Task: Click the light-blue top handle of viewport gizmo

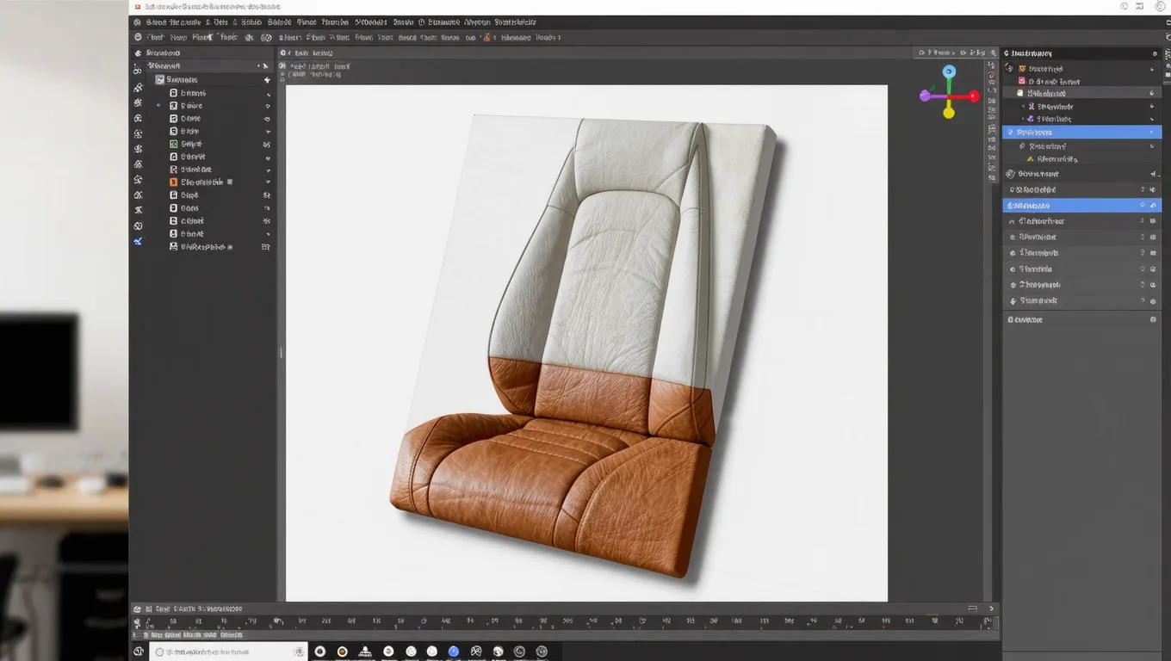Action: click(949, 72)
